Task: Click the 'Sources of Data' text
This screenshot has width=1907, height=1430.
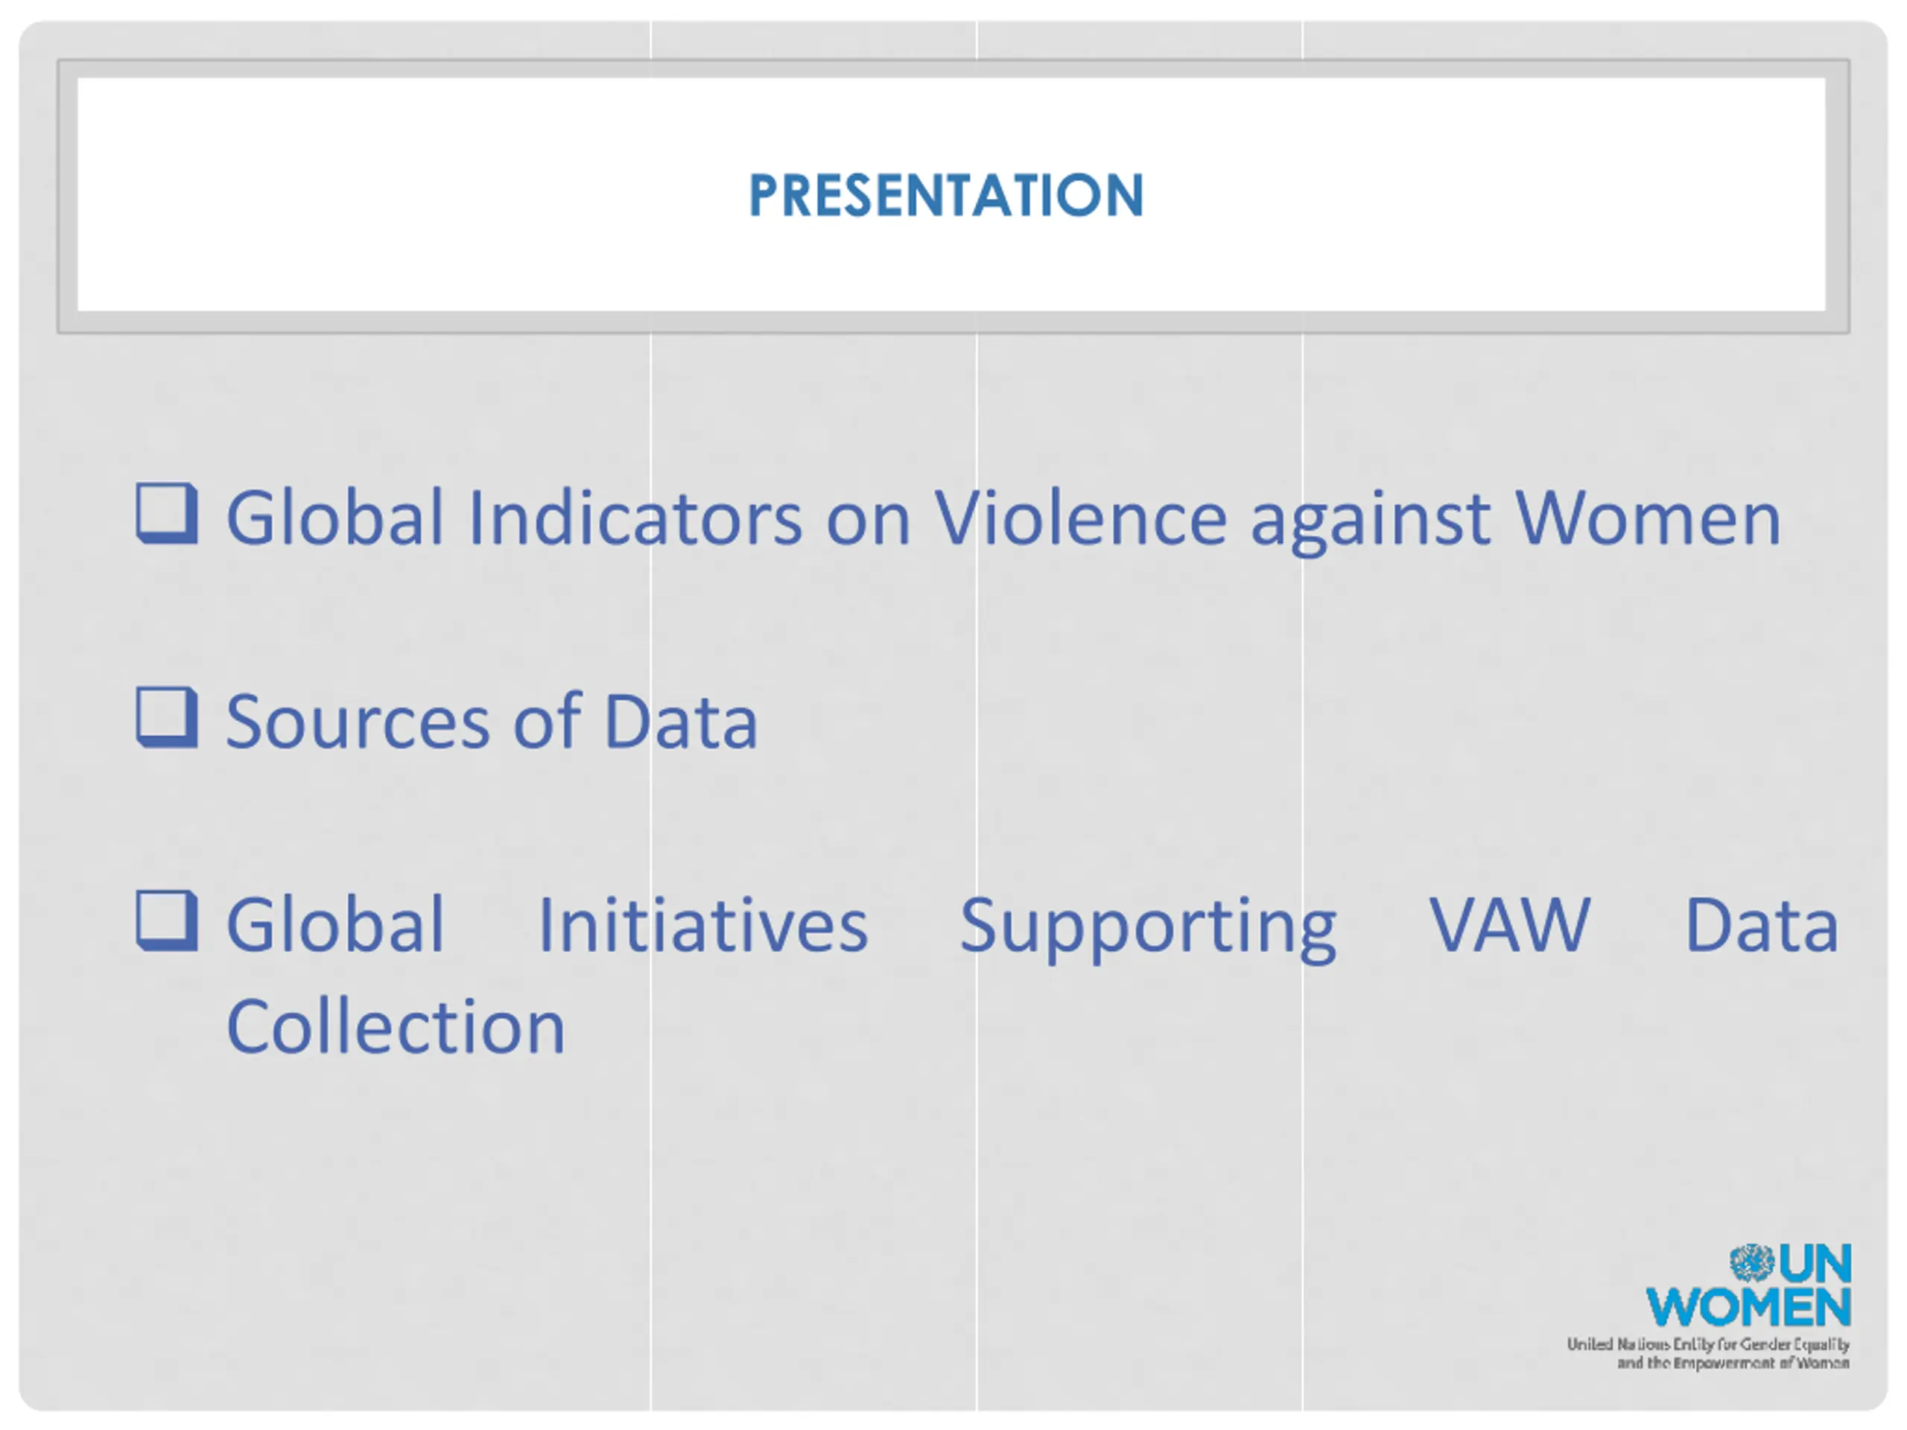Action: (492, 721)
